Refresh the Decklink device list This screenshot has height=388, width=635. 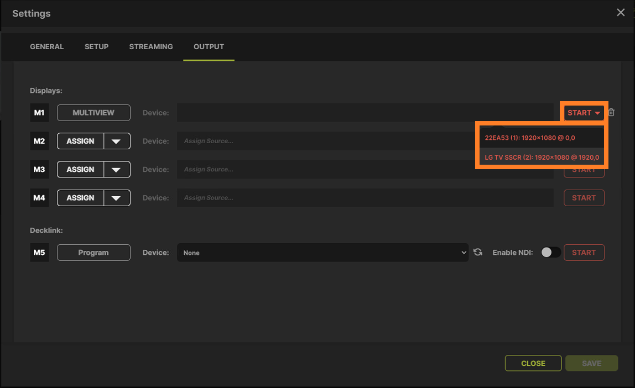click(478, 252)
